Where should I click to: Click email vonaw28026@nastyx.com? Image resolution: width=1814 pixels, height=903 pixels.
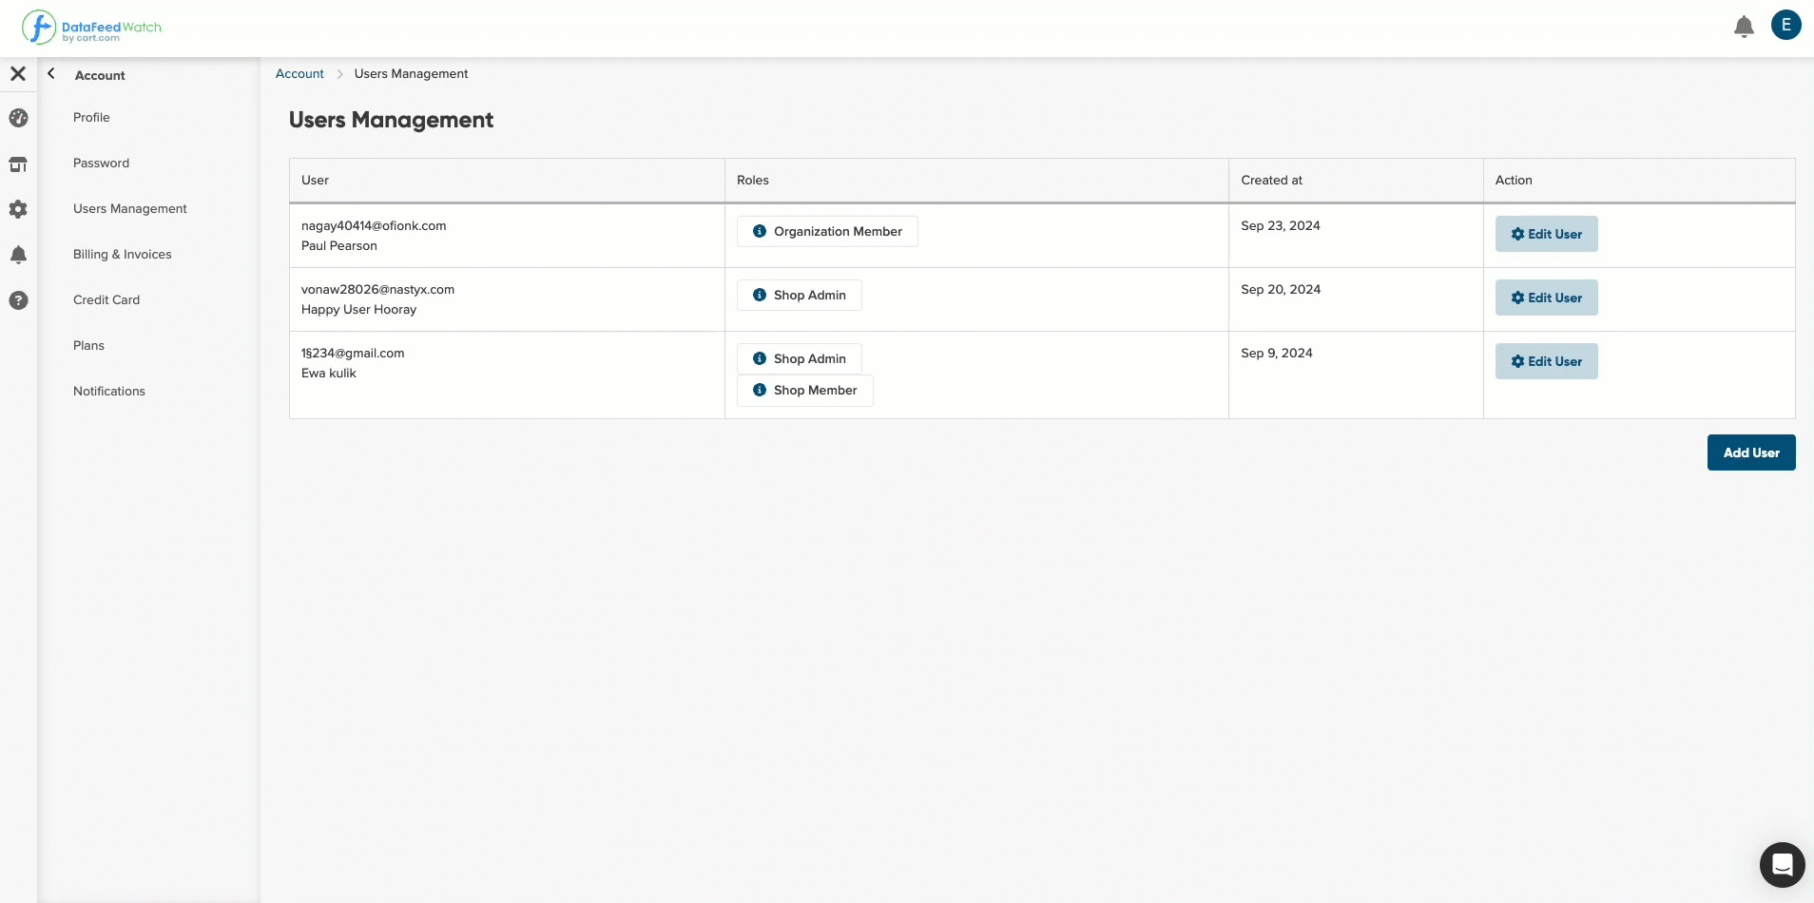[x=377, y=289]
